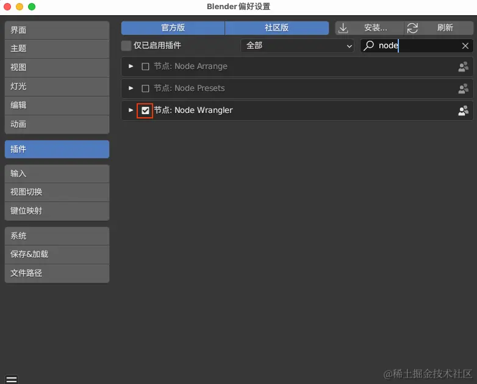Open the 主题 (Themes) preferences section

(57, 49)
